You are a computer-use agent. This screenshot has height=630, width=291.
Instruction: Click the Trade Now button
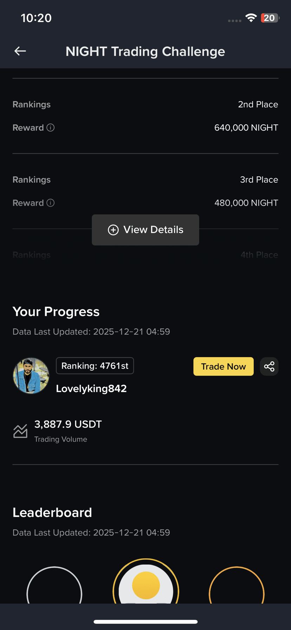click(224, 366)
